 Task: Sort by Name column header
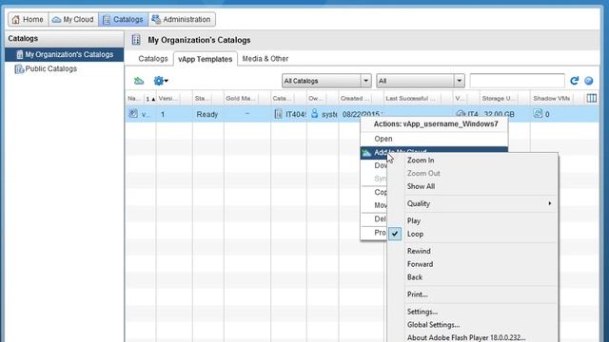[x=134, y=99]
